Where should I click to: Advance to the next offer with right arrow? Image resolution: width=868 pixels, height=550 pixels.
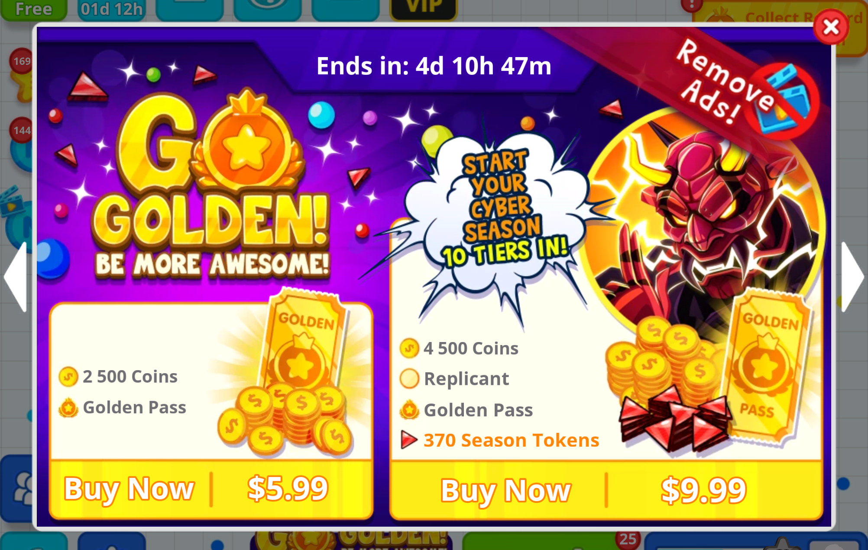click(x=852, y=277)
